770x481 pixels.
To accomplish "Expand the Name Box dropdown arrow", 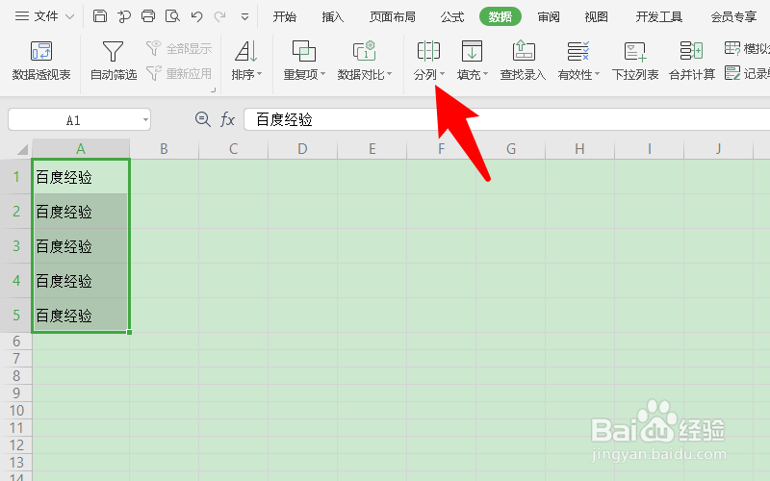I will point(145,120).
